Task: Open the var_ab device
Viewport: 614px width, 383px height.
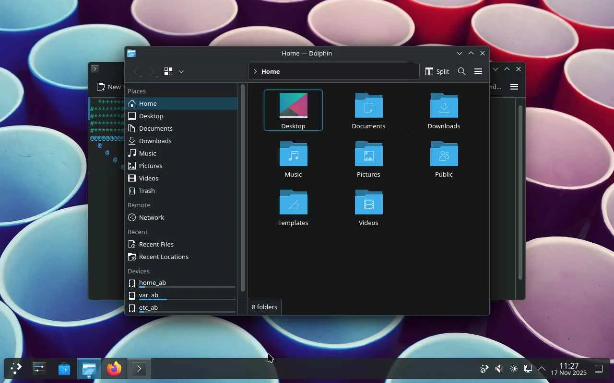Action: pos(149,295)
